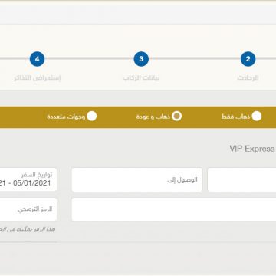The image size is (276, 276).
Task: Select the ذهاب و عودة round-trip radio button
Action: [x=176, y=117]
